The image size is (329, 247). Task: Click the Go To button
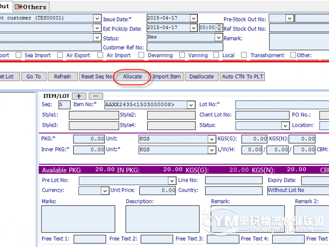click(34, 77)
